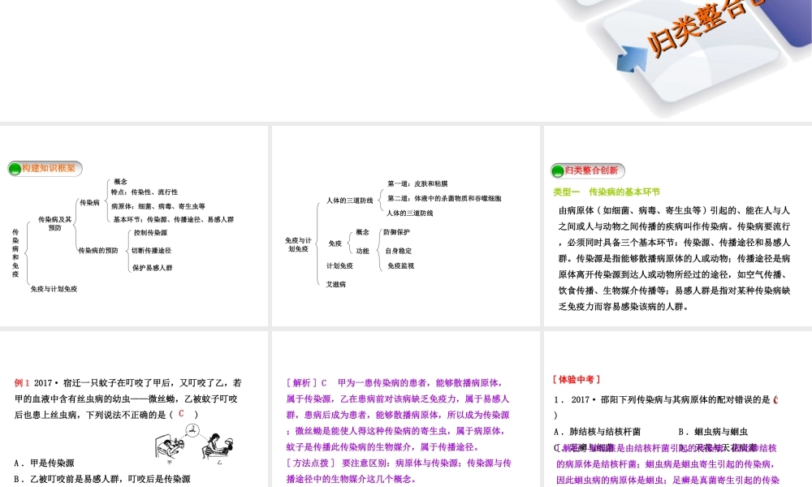This screenshot has width=812, height=487.
Task: Click the 艾滋病 node
Action: coord(335,285)
